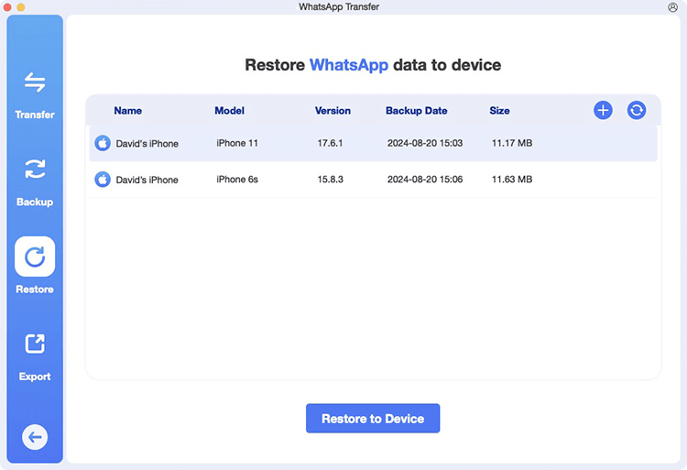
Task: Open the user account icon
Action: pos(672,7)
